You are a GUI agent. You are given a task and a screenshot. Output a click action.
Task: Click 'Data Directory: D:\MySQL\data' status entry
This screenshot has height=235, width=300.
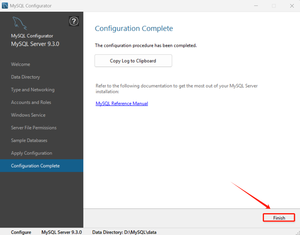124,232
